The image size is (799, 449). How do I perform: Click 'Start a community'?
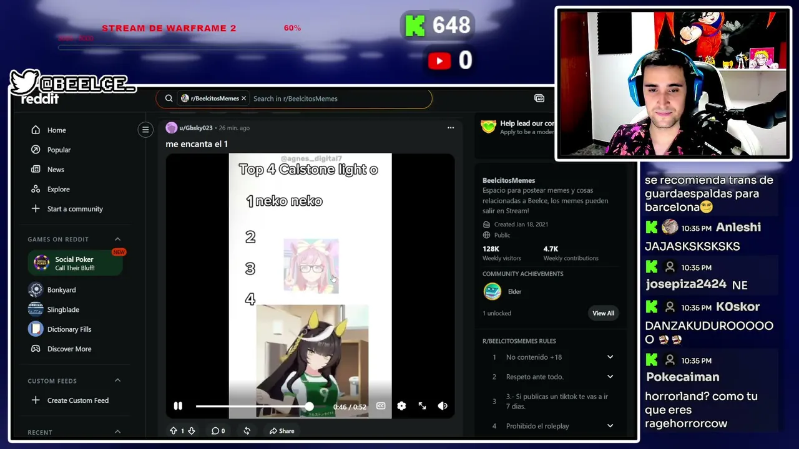pyautogui.click(x=75, y=209)
